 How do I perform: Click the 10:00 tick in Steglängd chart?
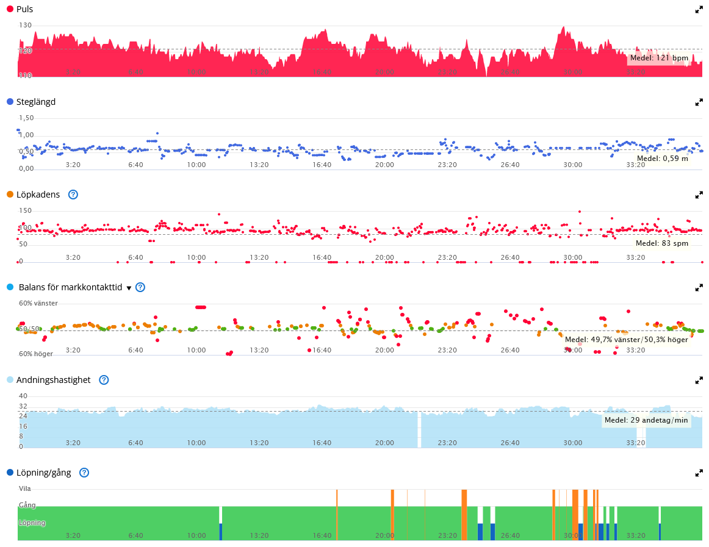pos(196,165)
